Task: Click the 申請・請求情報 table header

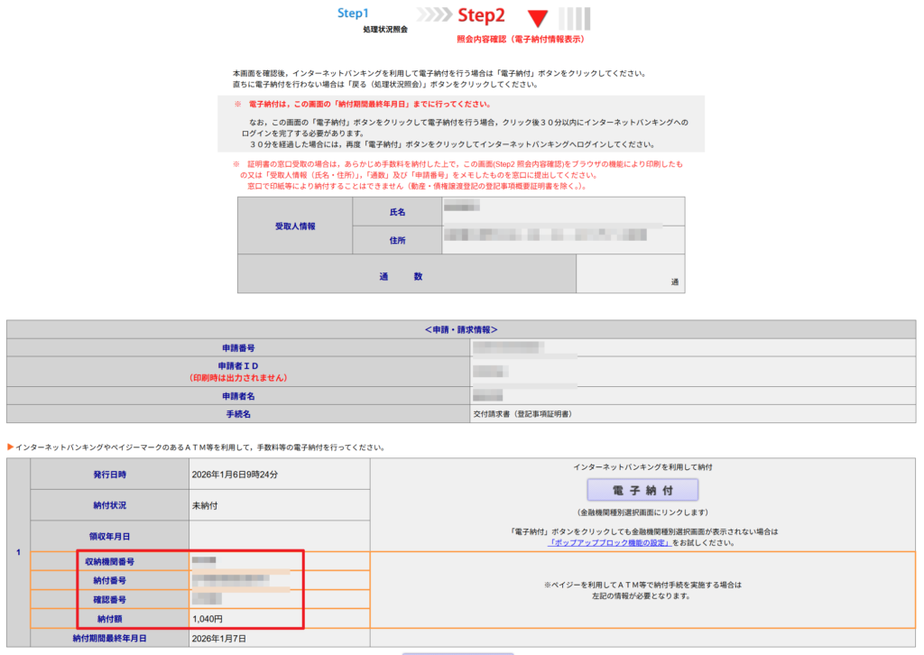Action: tap(461, 330)
